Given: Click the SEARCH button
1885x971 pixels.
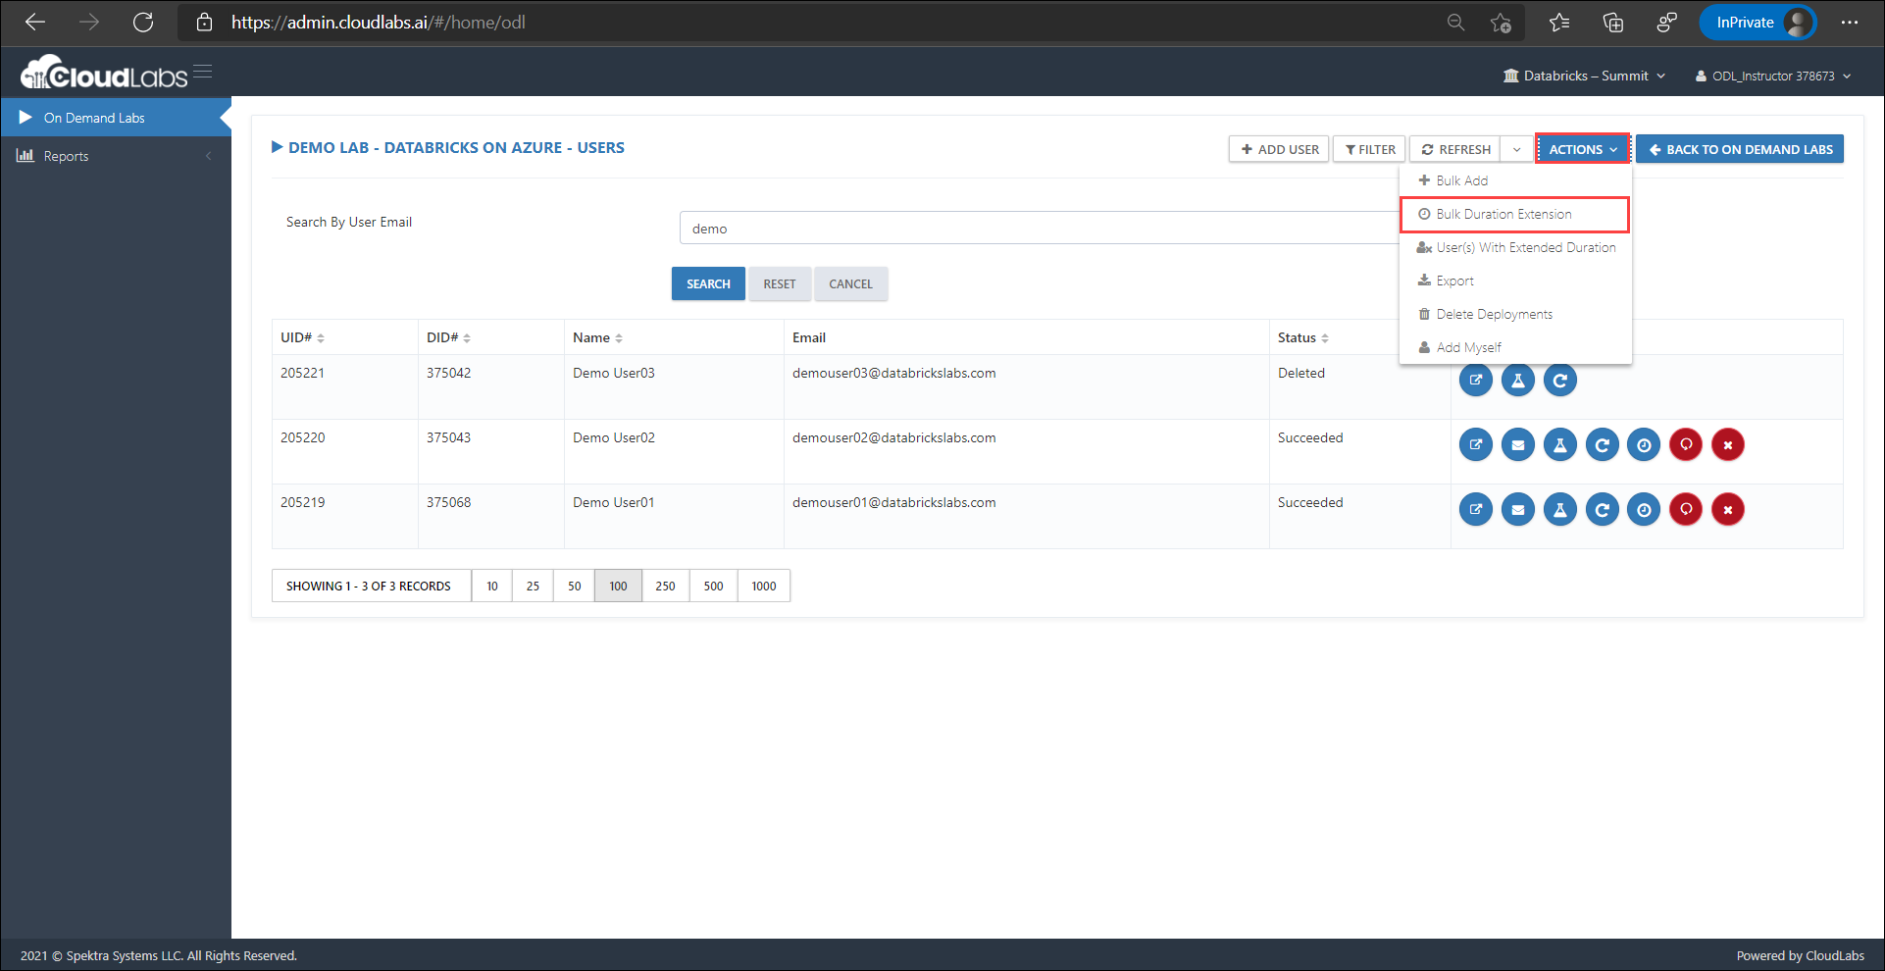Looking at the screenshot, I should pos(708,283).
